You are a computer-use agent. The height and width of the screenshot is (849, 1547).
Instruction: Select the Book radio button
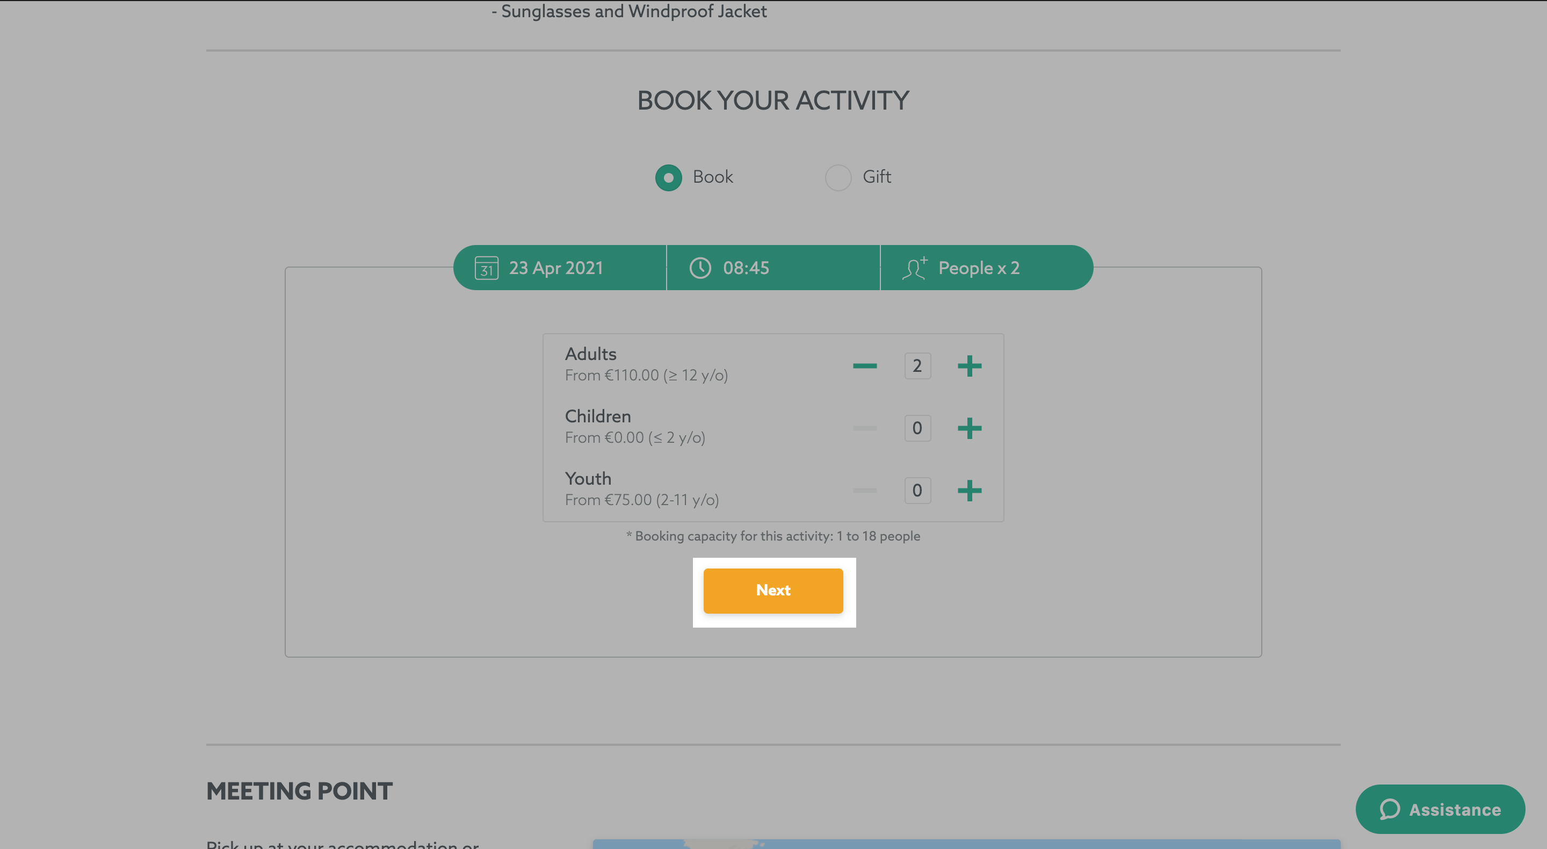pyautogui.click(x=668, y=177)
